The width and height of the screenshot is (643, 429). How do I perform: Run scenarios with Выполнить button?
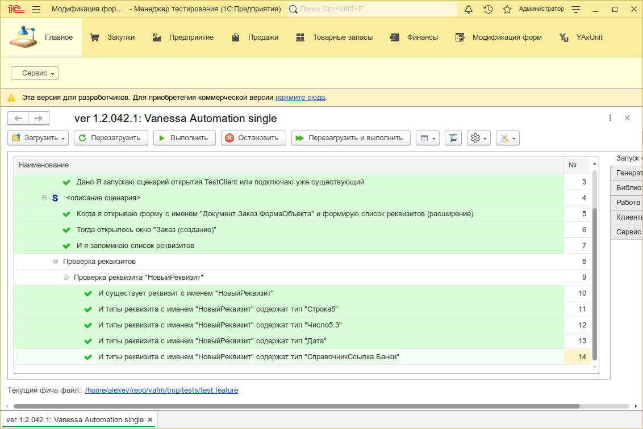(x=185, y=138)
